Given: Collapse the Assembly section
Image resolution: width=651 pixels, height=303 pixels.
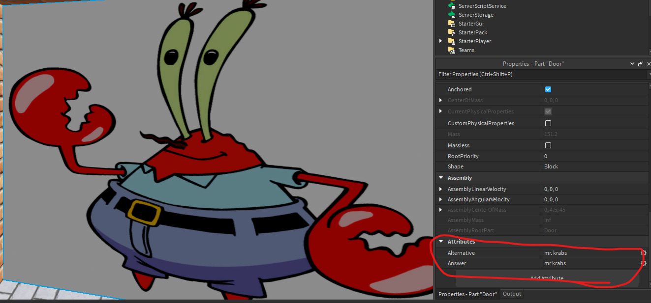Looking at the screenshot, I should pos(441,178).
